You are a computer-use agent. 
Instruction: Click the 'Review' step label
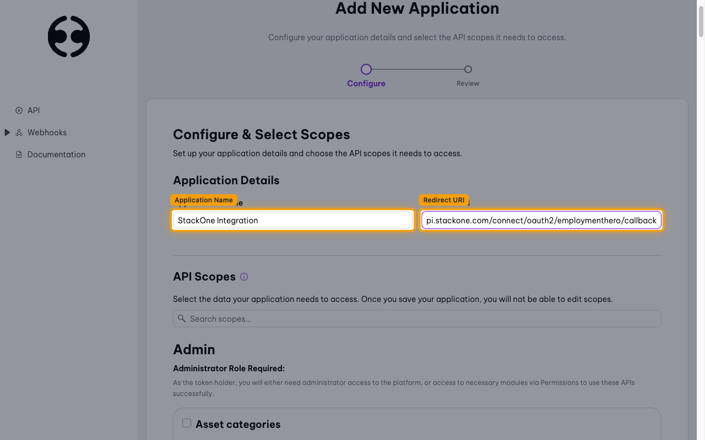468,84
